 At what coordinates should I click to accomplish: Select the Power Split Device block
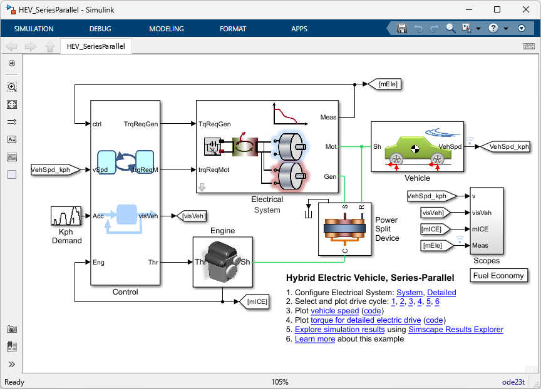coord(344,229)
